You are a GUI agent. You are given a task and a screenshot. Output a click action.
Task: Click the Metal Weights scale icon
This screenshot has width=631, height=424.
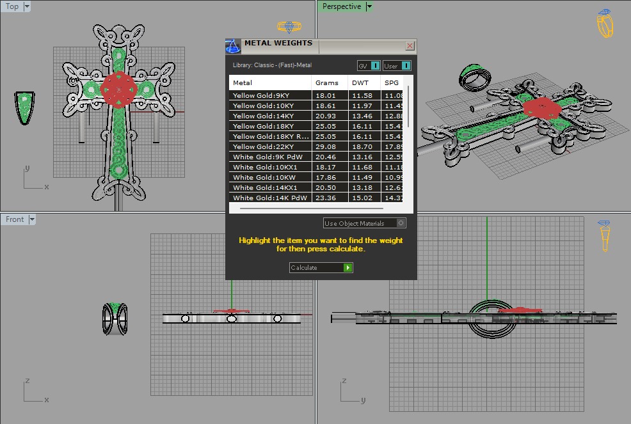click(x=233, y=46)
